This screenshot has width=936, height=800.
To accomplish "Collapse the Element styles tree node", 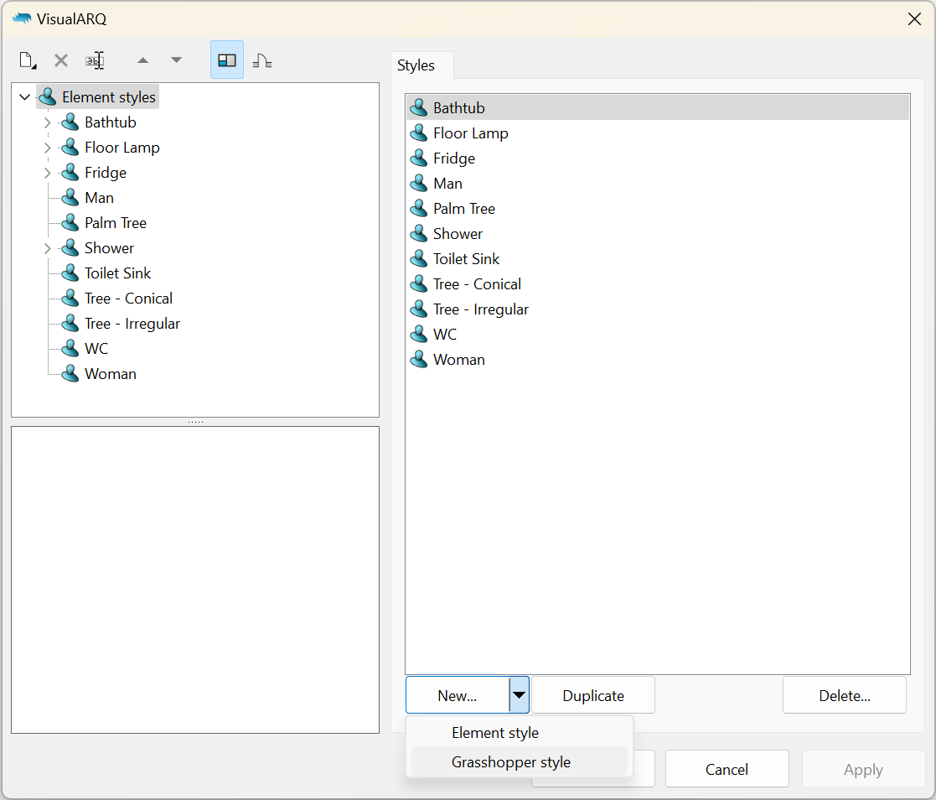I will pos(24,96).
